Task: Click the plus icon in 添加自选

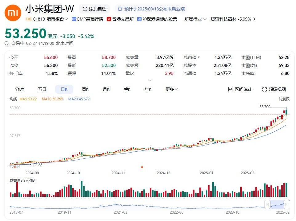Action: tap(85, 9)
